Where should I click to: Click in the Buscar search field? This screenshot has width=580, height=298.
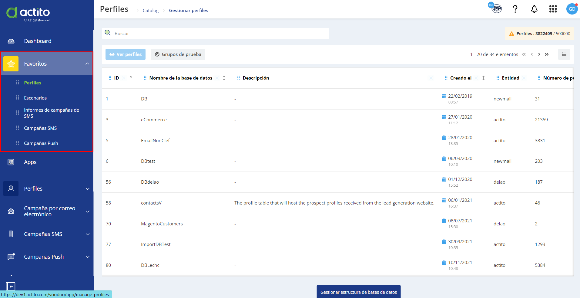tap(216, 33)
